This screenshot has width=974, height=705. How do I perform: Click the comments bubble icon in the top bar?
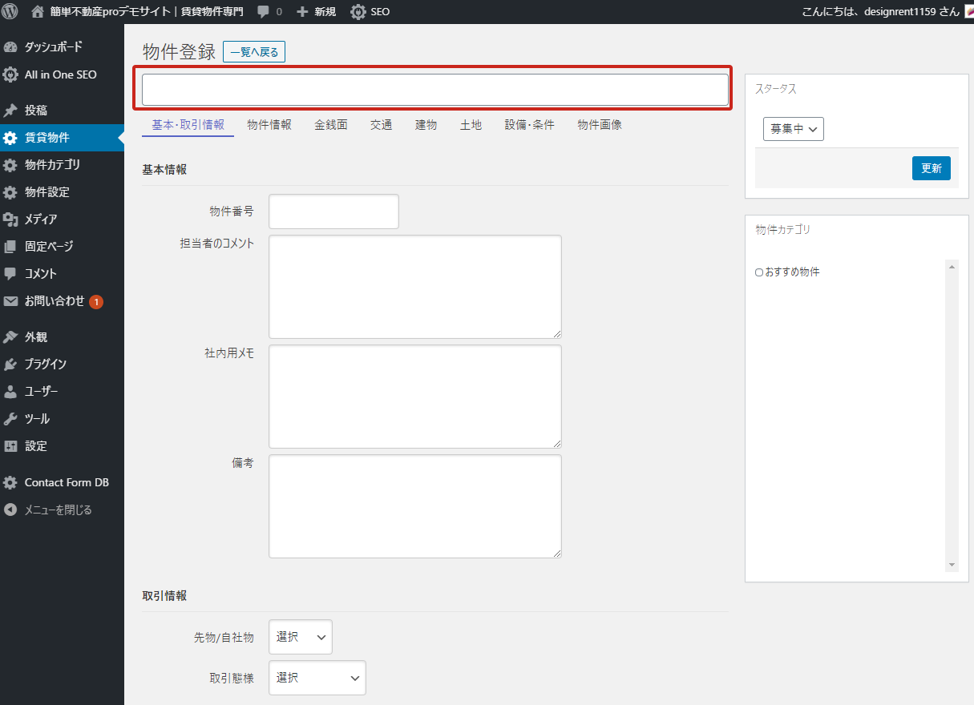pos(264,12)
